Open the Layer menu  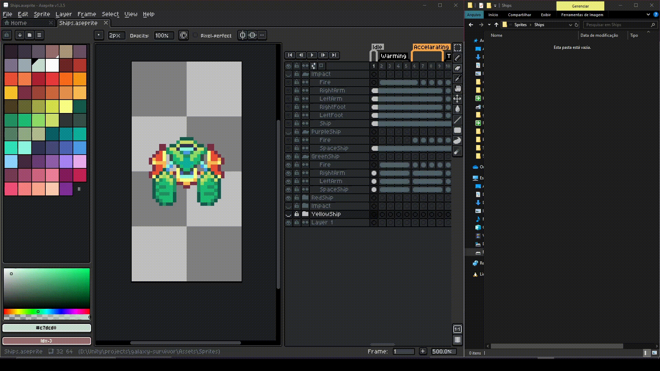click(64, 14)
